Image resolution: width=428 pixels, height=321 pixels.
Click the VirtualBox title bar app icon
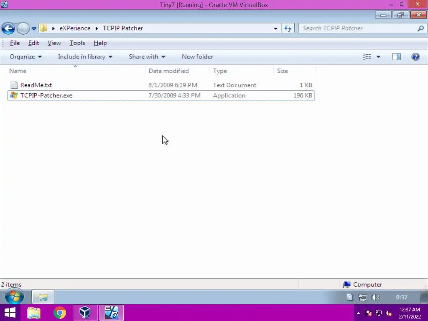click(x=4, y=4)
